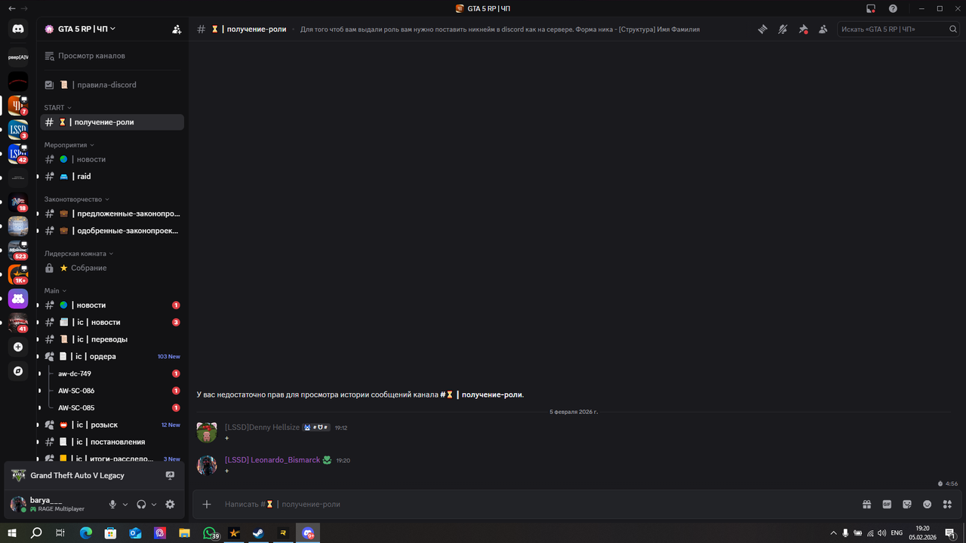Focus the search box «GTA 5 RP | ЧП»
The width and height of the screenshot is (966, 543).
pyautogui.click(x=899, y=29)
